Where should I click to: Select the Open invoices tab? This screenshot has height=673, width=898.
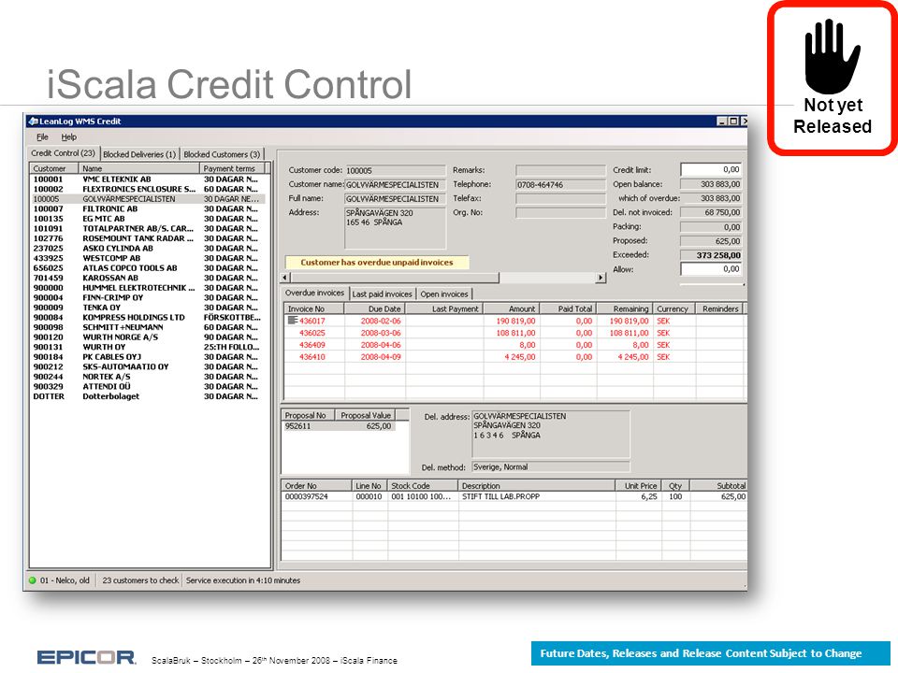coord(443,294)
